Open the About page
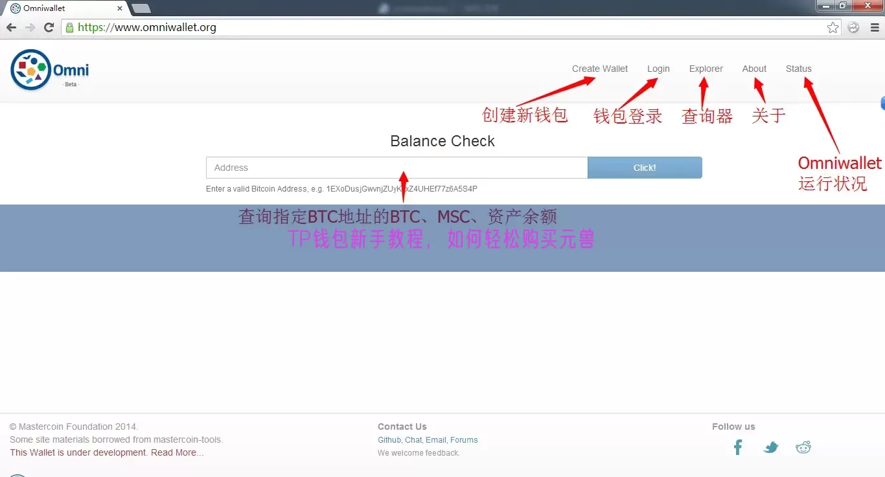 pyautogui.click(x=754, y=69)
